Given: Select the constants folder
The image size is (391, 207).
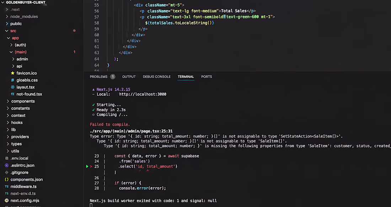Looking at the screenshot, I should pyautogui.click(x=21, y=108).
